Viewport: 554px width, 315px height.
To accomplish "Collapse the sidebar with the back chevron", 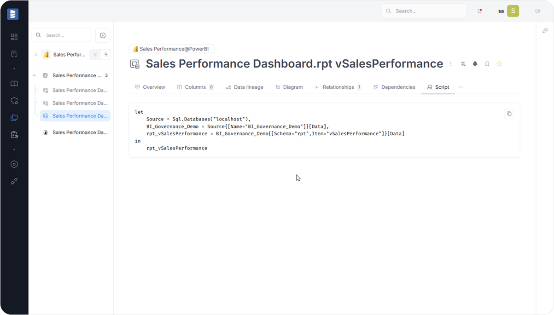I will point(36,54).
